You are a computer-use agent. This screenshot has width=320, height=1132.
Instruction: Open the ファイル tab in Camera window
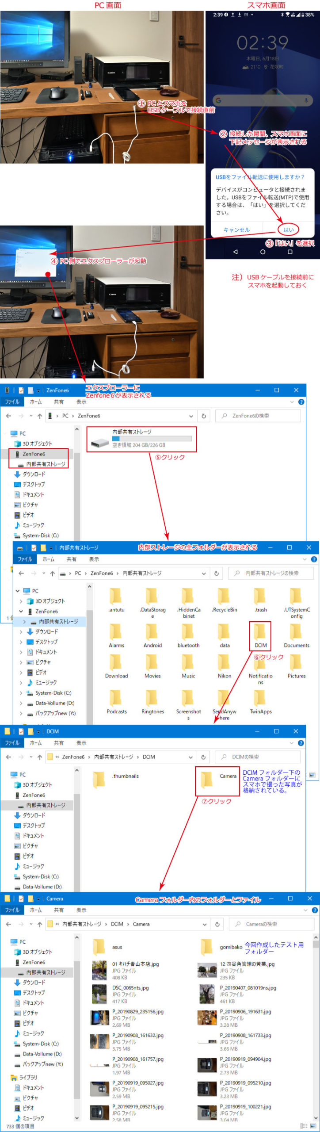[12, 910]
